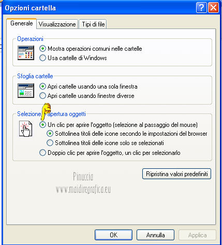Viewport: 222px width, 245px height.
Task: Switch to the Visualizzazione tab
Action: [57, 24]
